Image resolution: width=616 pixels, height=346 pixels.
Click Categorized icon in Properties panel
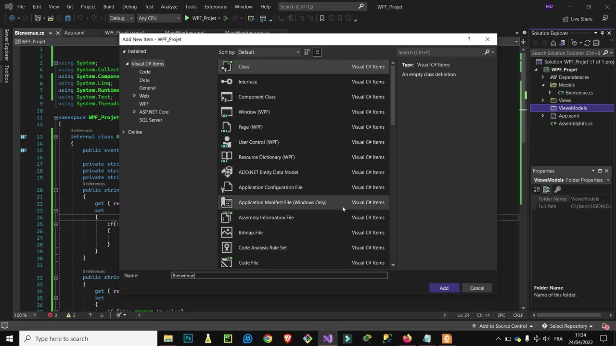[537, 189]
